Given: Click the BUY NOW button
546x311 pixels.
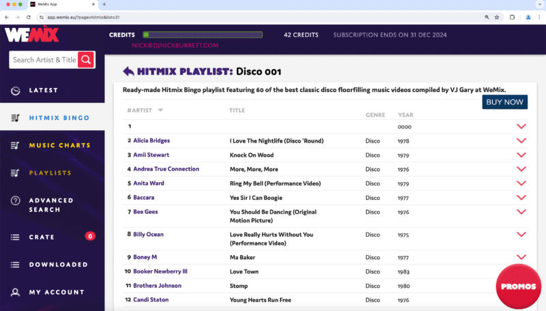Looking at the screenshot, I should click(x=504, y=102).
